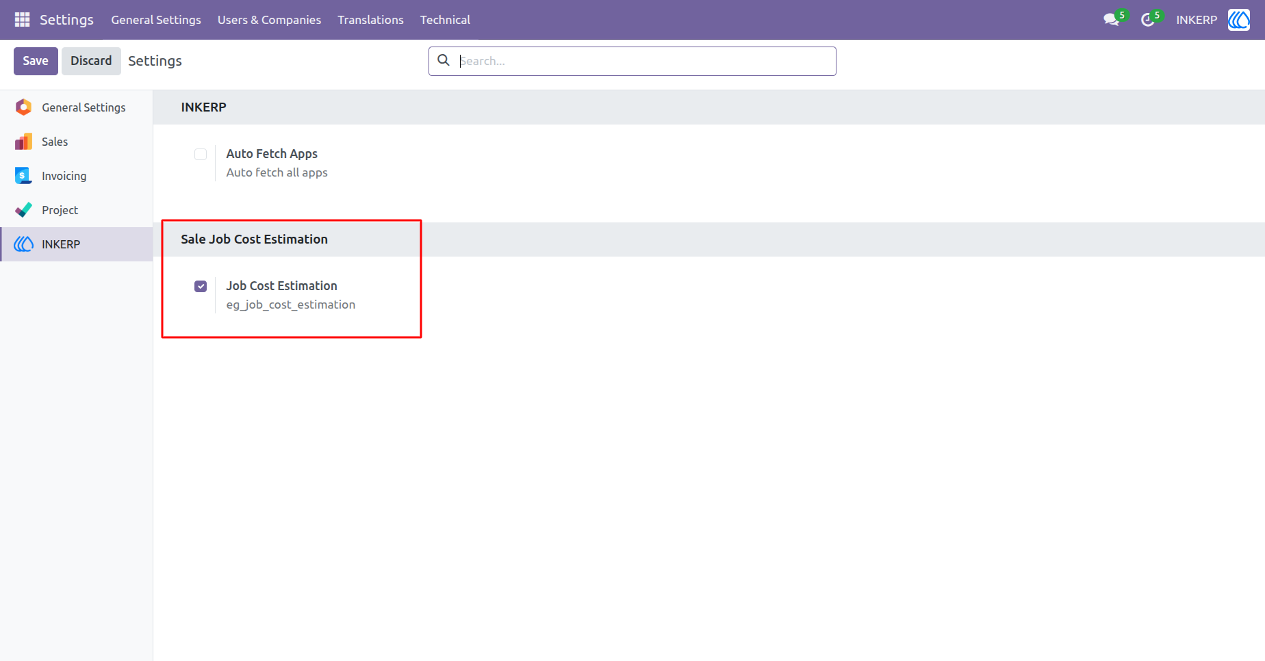
Task: Click the 'Auto fetch all apps' description
Action: pyautogui.click(x=277, y=172)
